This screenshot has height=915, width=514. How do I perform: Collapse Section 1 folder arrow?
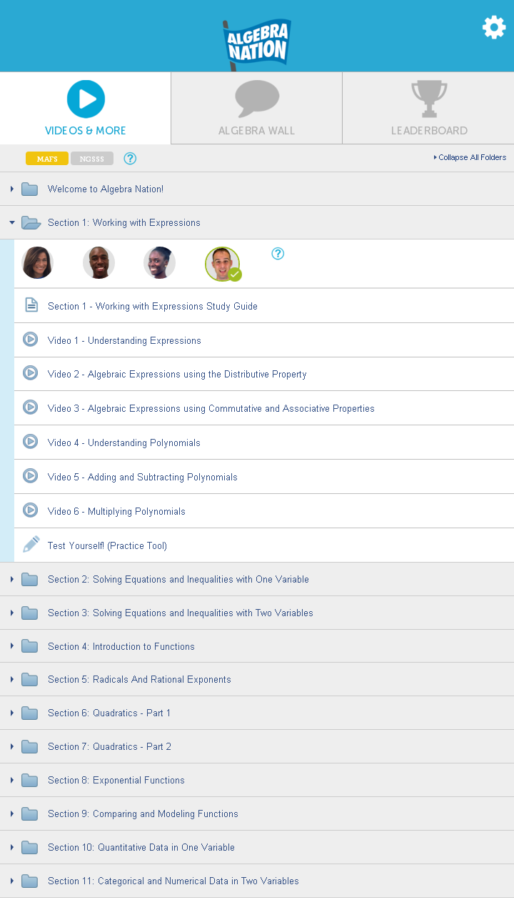pos(12,222)
